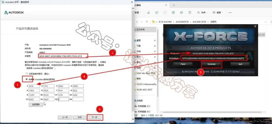Click activation code box 1 containing 4E7D

click(34, 86)
